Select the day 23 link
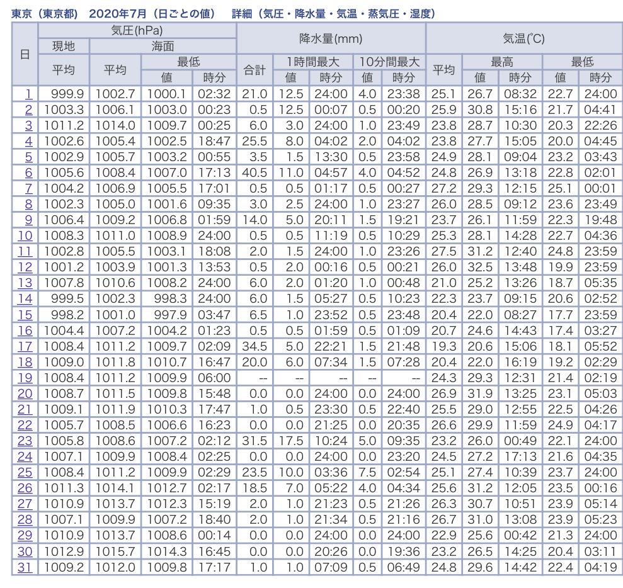This screenshot has height=588, width=623. point(25,440)
